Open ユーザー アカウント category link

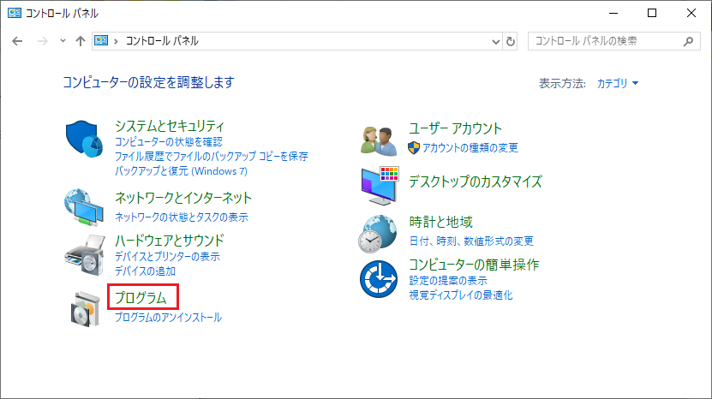pos(456,128)
